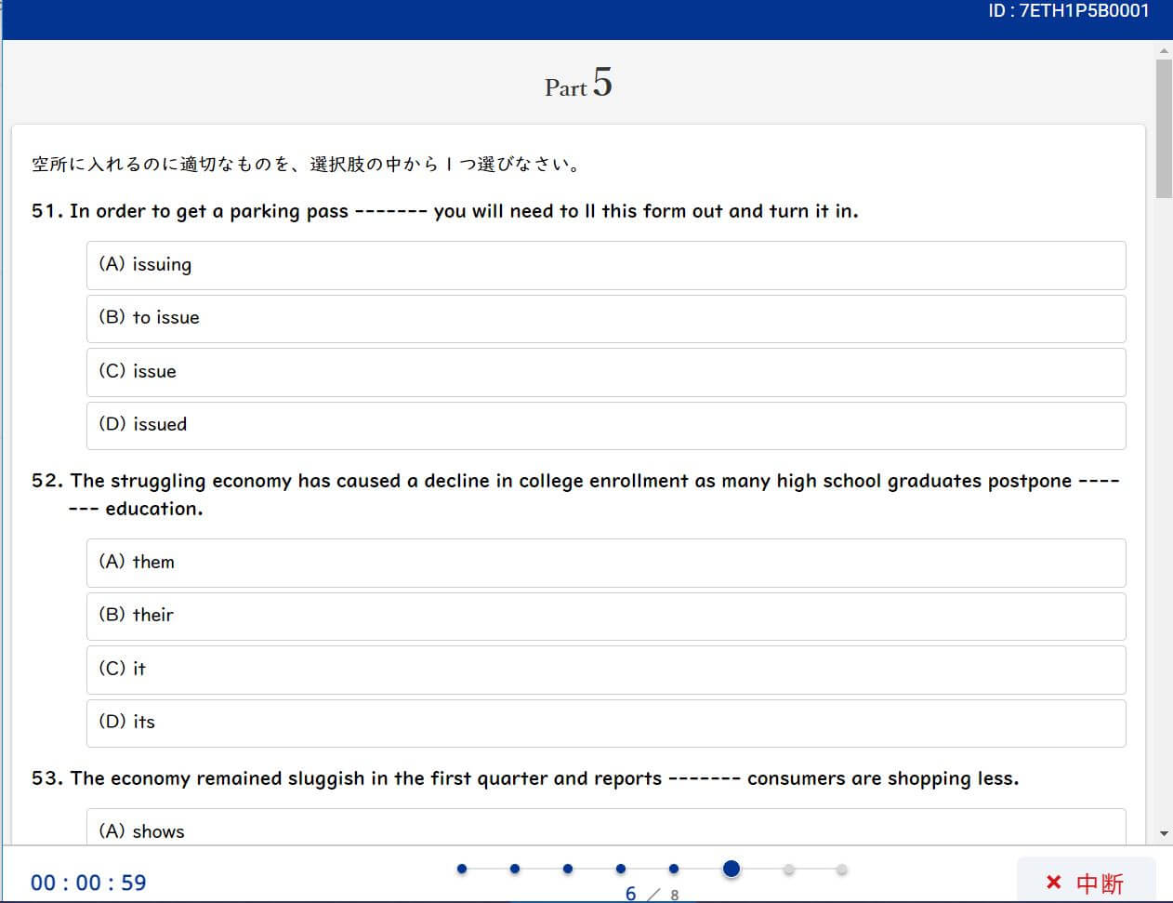Jump to page 5 progress dot
This screenshot has width=1173, height=903.
tap(674, 869)
